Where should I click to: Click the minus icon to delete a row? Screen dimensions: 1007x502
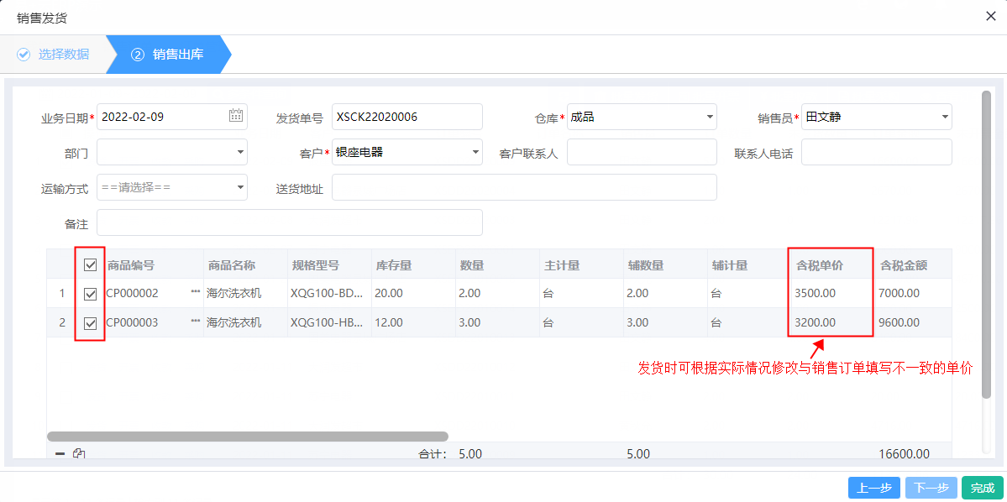(x=58, y=452)
